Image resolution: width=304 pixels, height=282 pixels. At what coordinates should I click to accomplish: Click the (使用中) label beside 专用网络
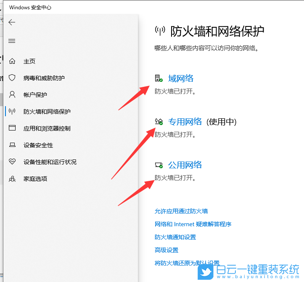[222, 122]
